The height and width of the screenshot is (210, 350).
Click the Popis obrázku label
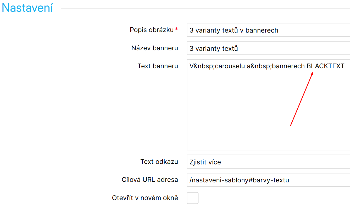[152, 30]
